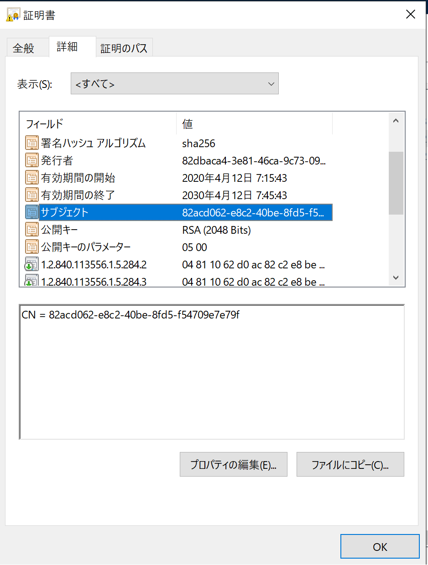Click the field list scroll up arrow
The height and width of the screenshot is (565, 428).
click(396, 121)
